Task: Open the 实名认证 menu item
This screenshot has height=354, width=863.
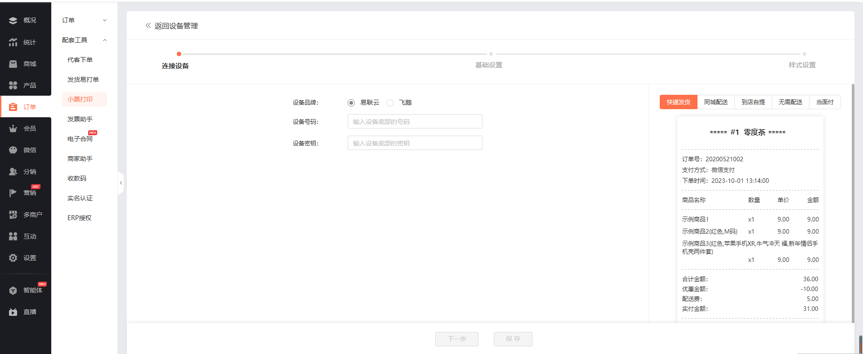Action: 80,198
